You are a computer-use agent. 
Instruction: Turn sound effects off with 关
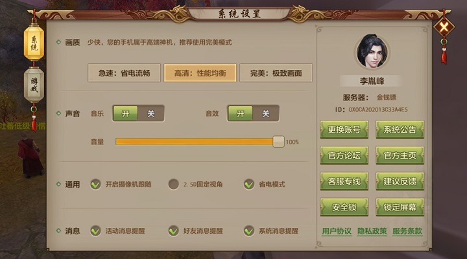click(266, 113)
